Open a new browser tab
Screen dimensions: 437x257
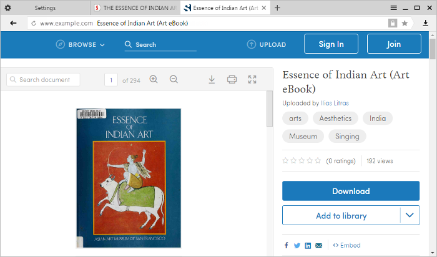click(277, 7)
